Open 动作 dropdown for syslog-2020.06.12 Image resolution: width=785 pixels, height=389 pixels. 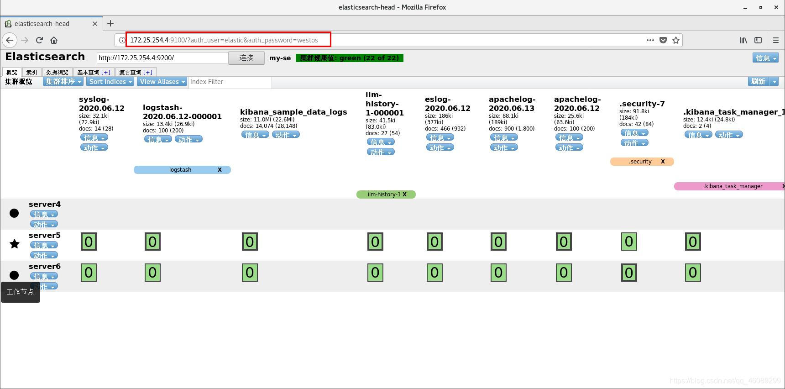tap(94, 147)
